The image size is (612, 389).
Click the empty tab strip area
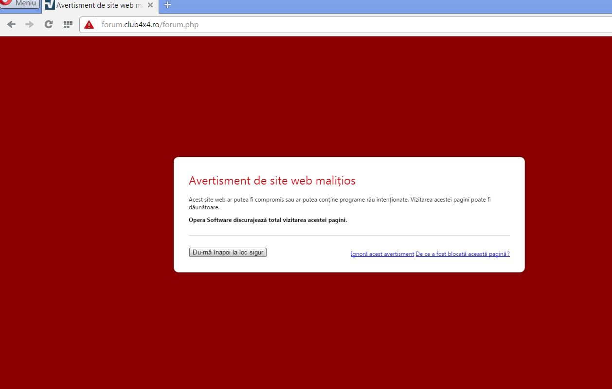389,6
